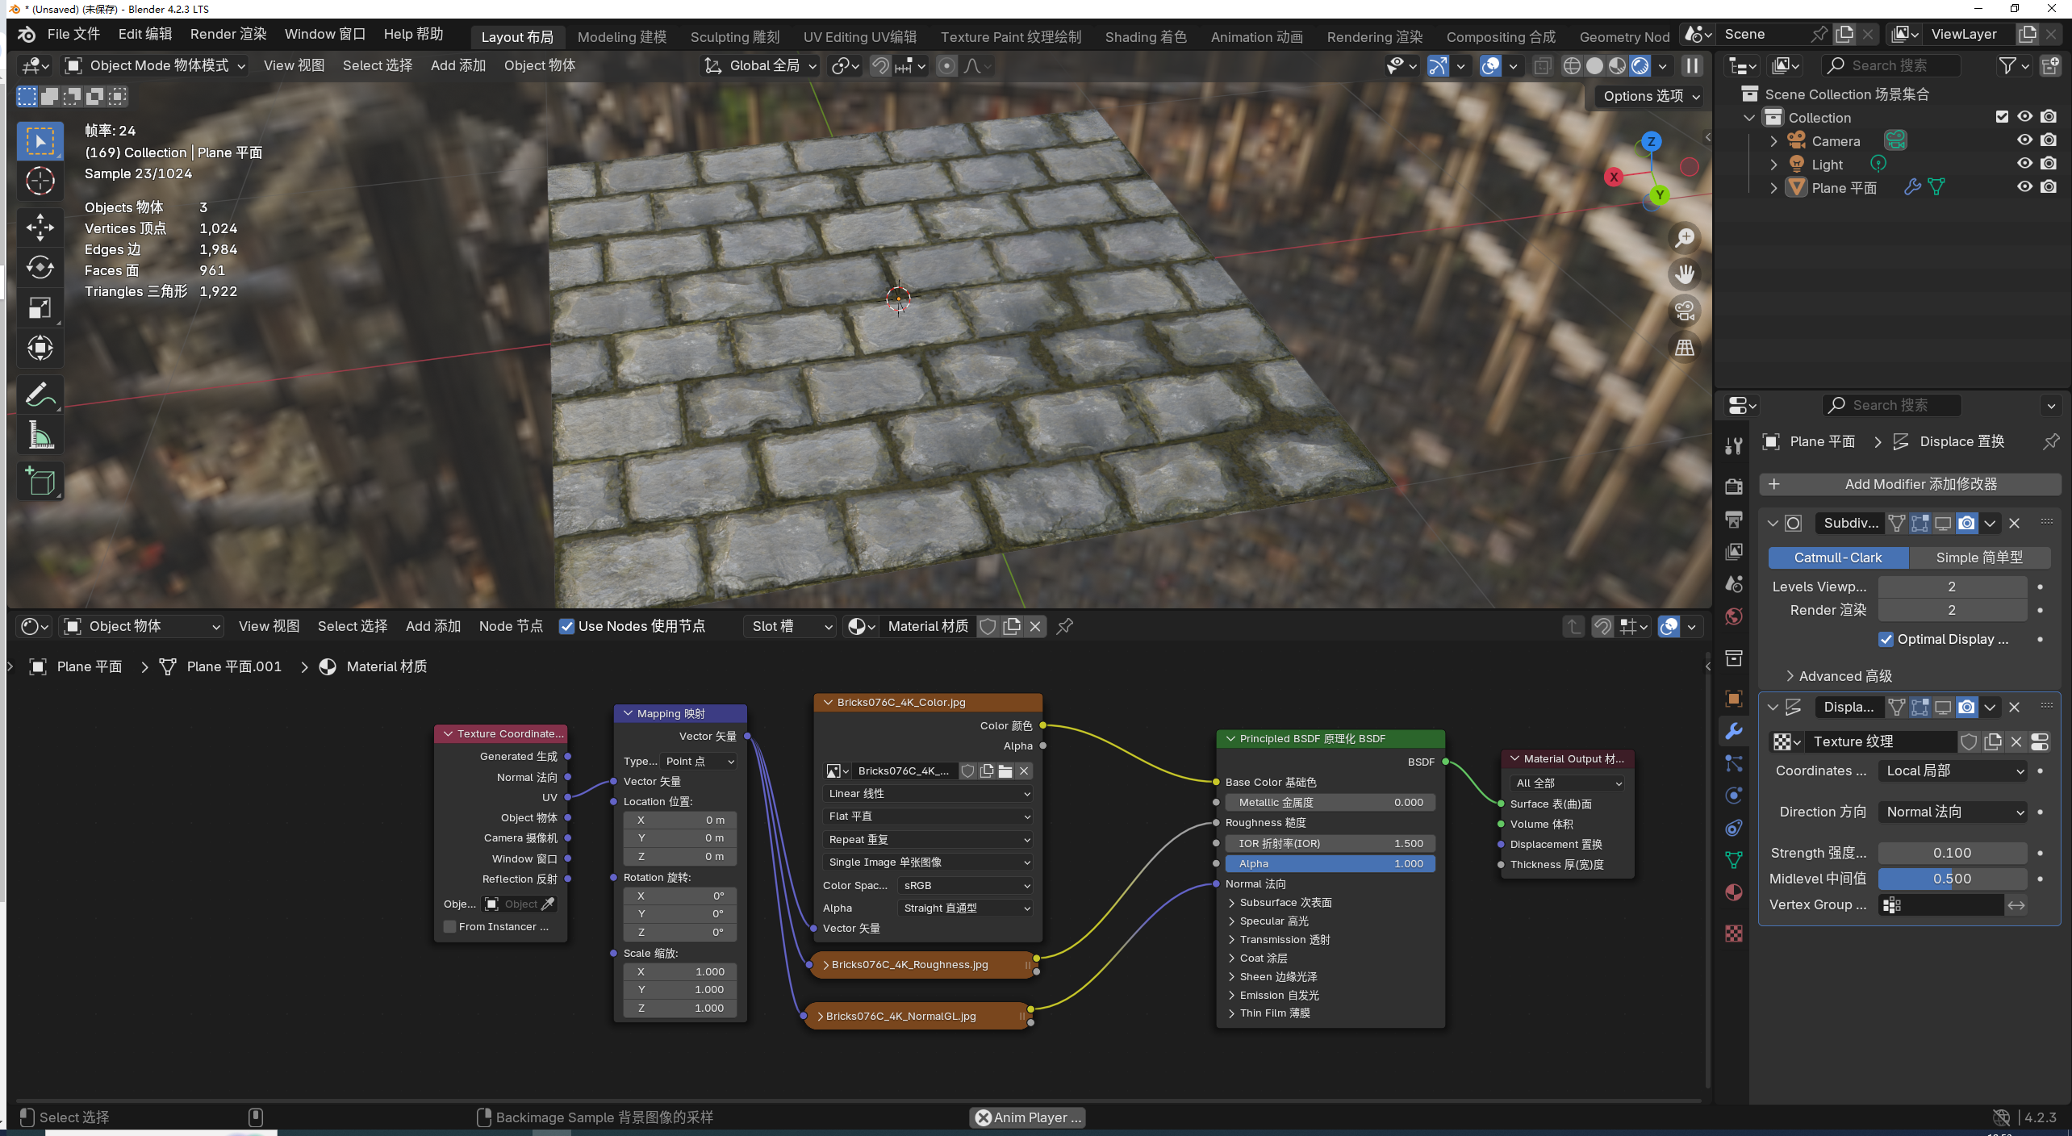Select the Cursor tool in viewport toolbar
2072x1136 pixels.
click(40, 181)
